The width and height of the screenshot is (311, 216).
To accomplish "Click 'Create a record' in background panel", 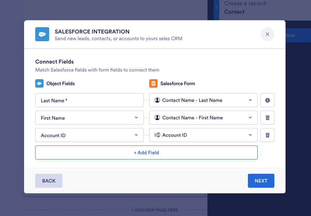I will [x=245, y=3].
